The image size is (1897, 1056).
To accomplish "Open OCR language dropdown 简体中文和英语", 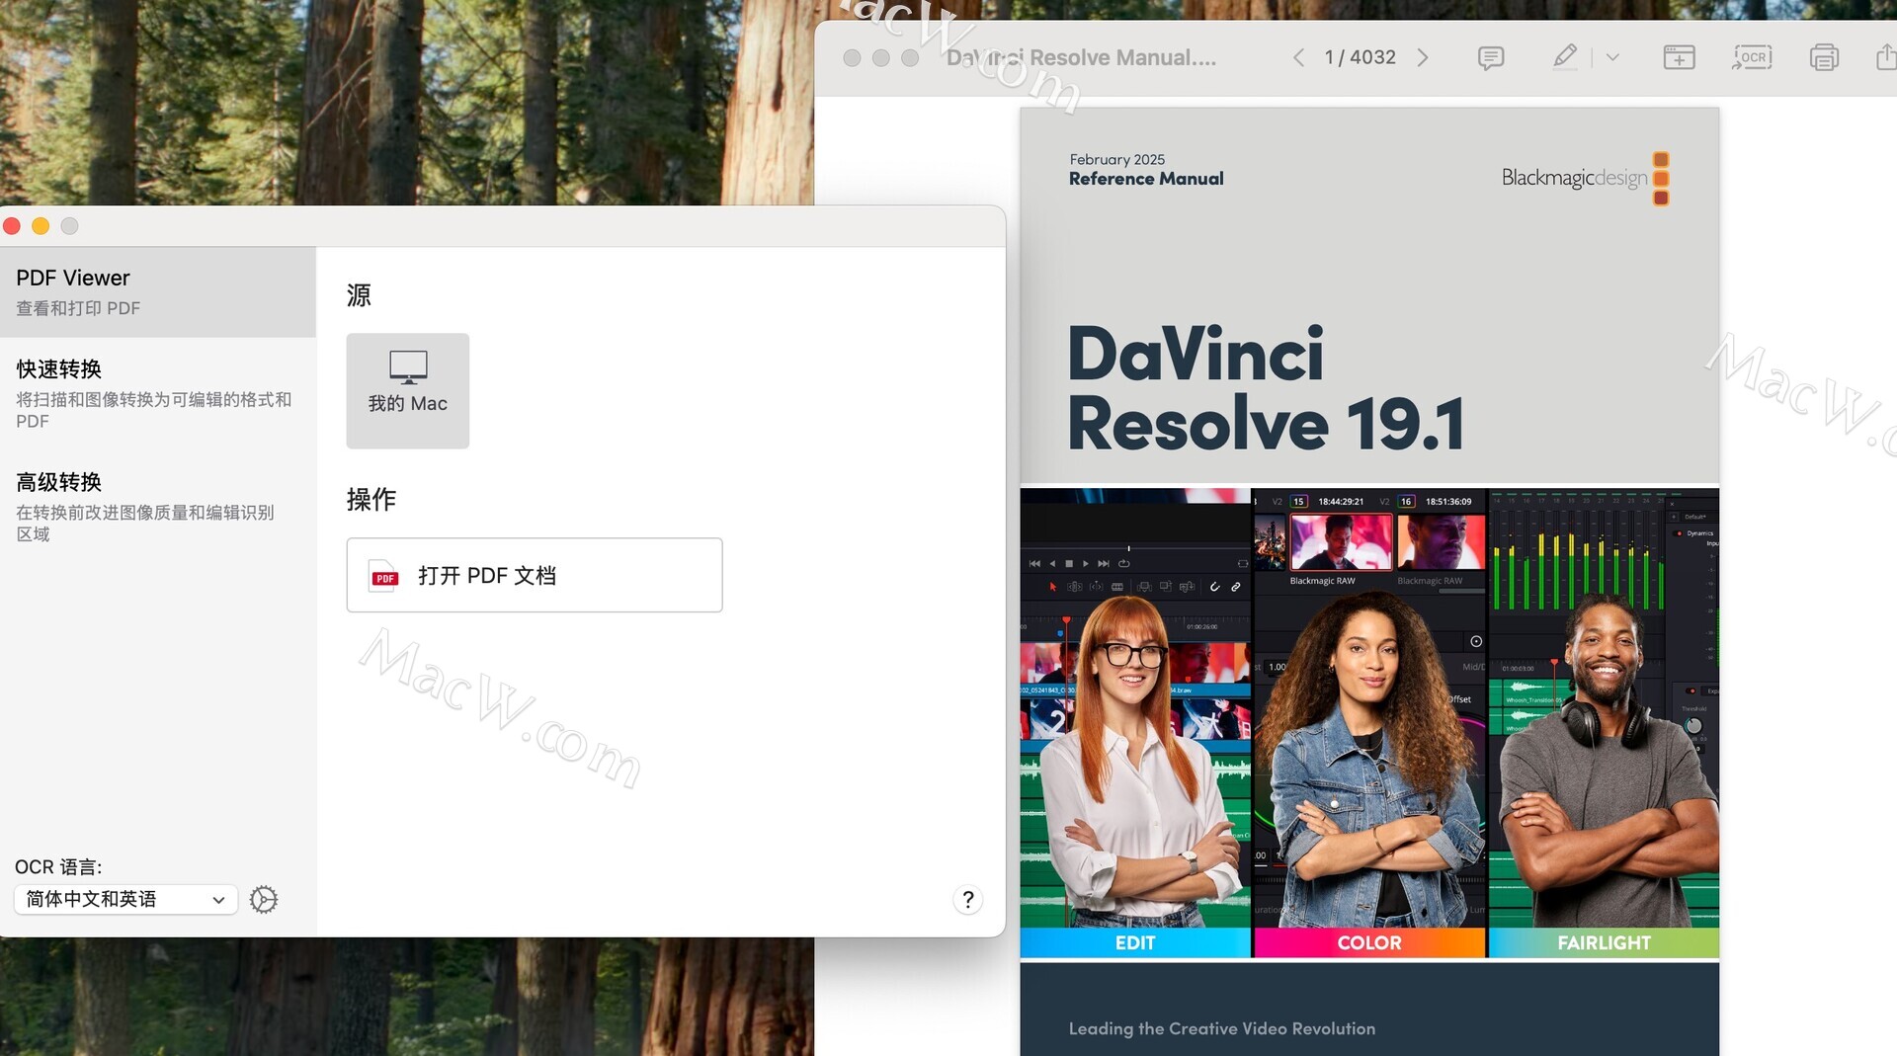I will (x=125, y=899).
